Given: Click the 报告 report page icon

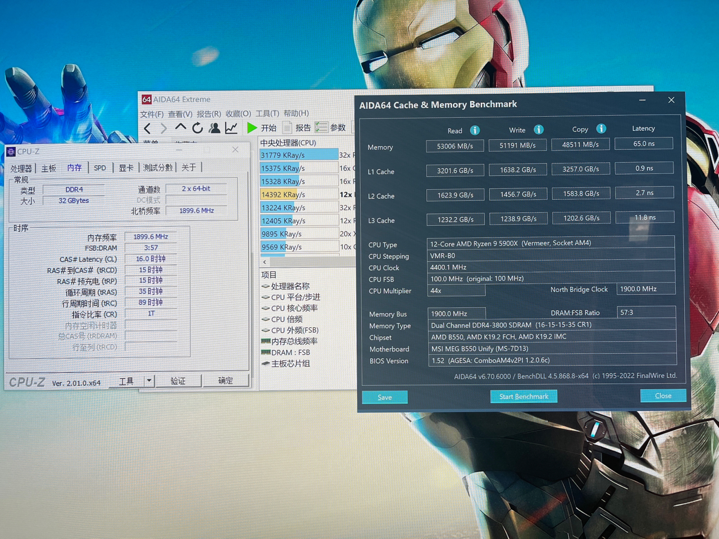Looking at the screenshot, I should 287,127.
